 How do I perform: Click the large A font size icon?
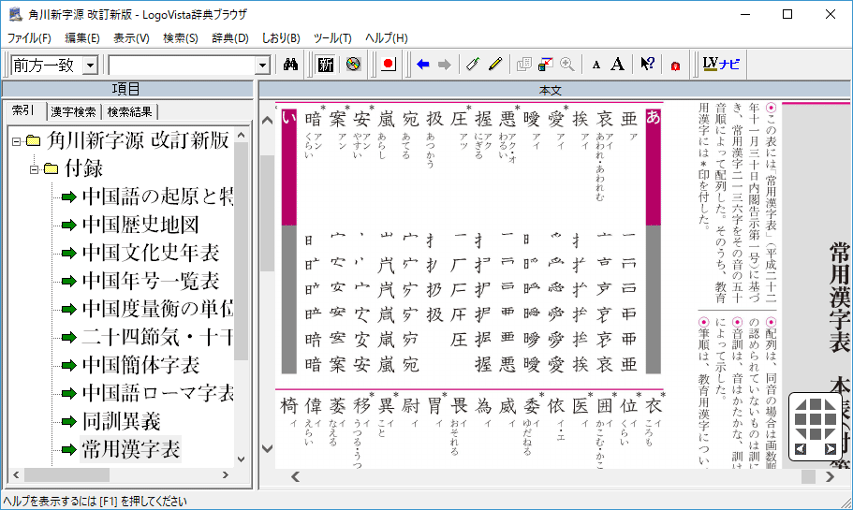[x=618, y=65]
